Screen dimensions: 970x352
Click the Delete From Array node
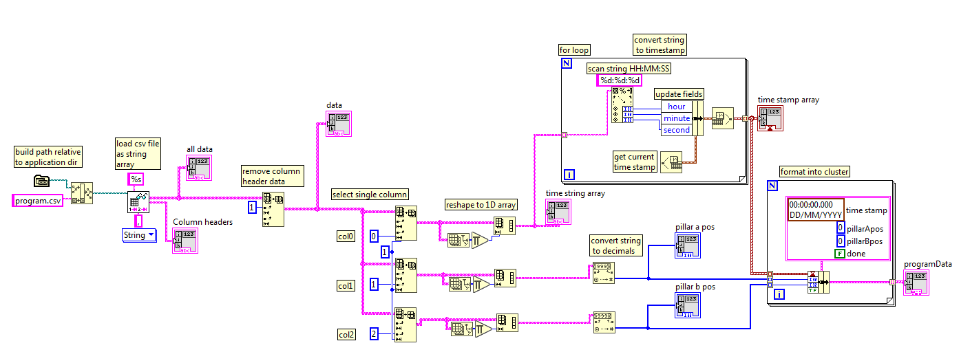[x=273, y=209]
